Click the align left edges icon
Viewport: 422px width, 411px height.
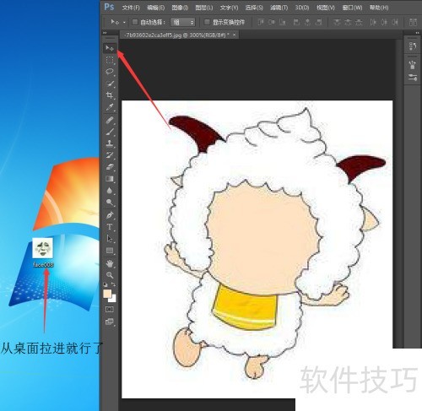point(296,22)
